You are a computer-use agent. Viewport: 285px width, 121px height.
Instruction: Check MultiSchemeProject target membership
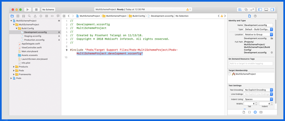pos(229,74)
